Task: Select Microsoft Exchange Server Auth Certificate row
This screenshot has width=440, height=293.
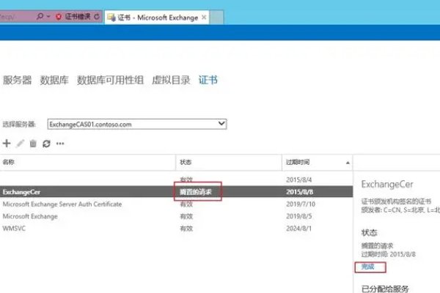Action: [176, 204]
